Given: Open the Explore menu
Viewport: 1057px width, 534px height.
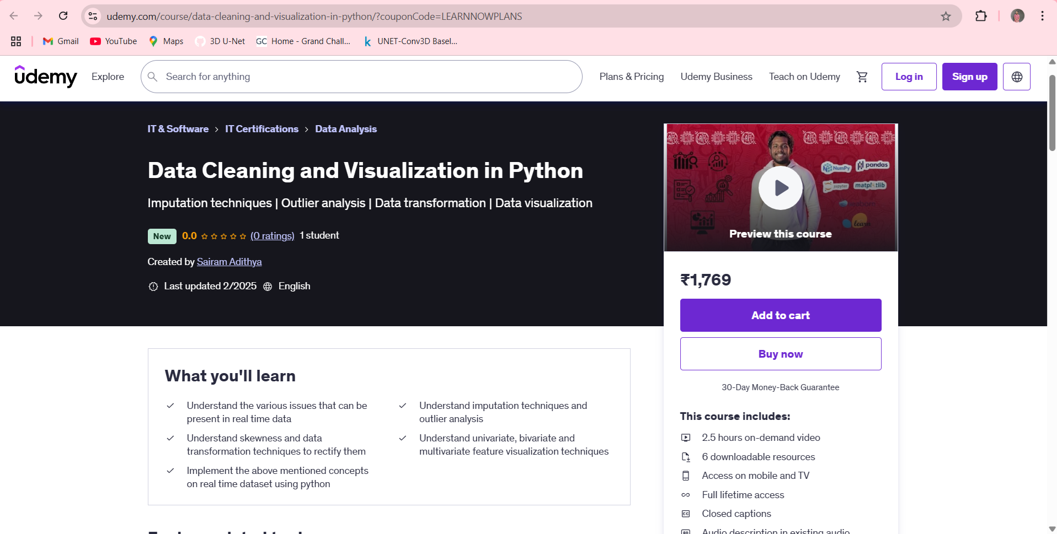Looking at the screenshot, I should [x=108, y=77].
